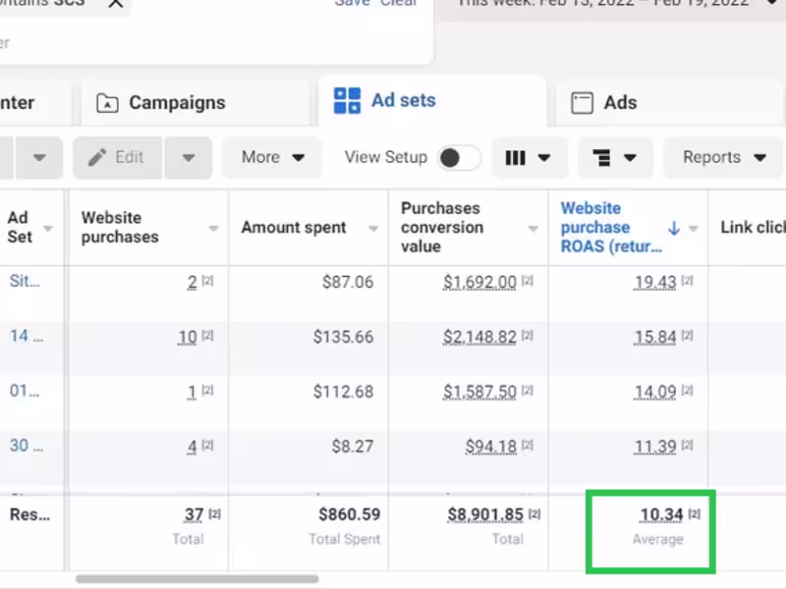Image resolution: width=786 pixels, height=589 pixels.
Task: Click the 10.34 average ROAS value
Action: [x=660, y=514]
